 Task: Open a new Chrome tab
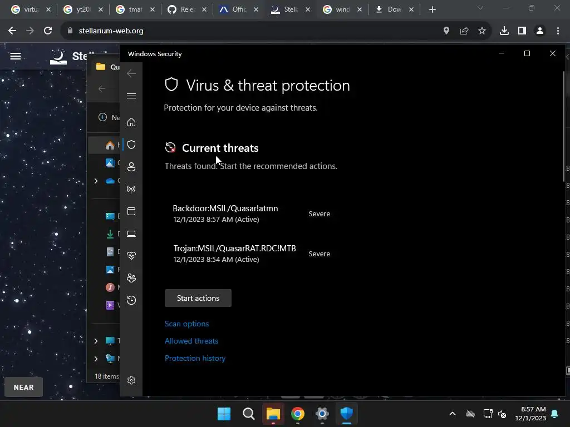coord(432,9)
